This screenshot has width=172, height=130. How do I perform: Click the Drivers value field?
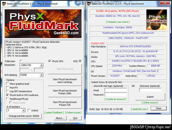(x=135, y=51)
